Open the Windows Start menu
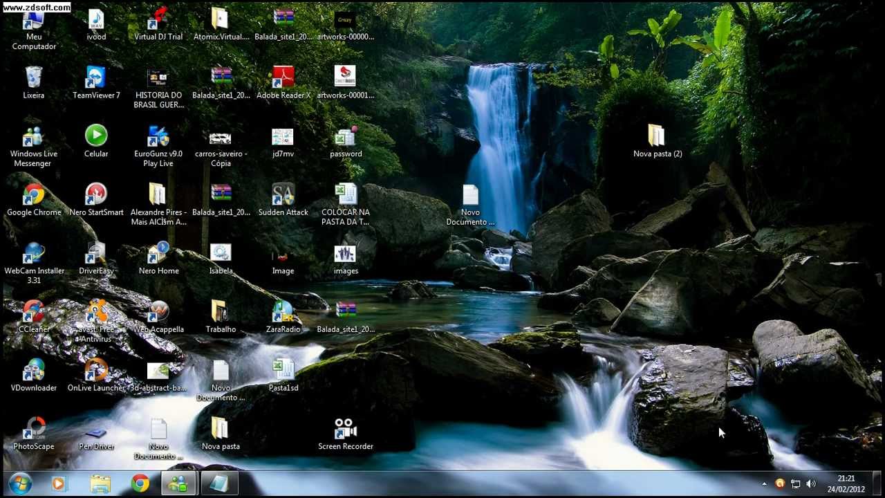Image resolution: width=885 pixels, height=498 pixels. click(20, 483)
